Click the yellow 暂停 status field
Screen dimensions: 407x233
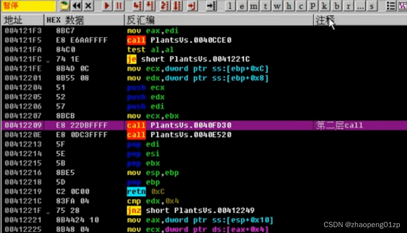coord(29,6)
